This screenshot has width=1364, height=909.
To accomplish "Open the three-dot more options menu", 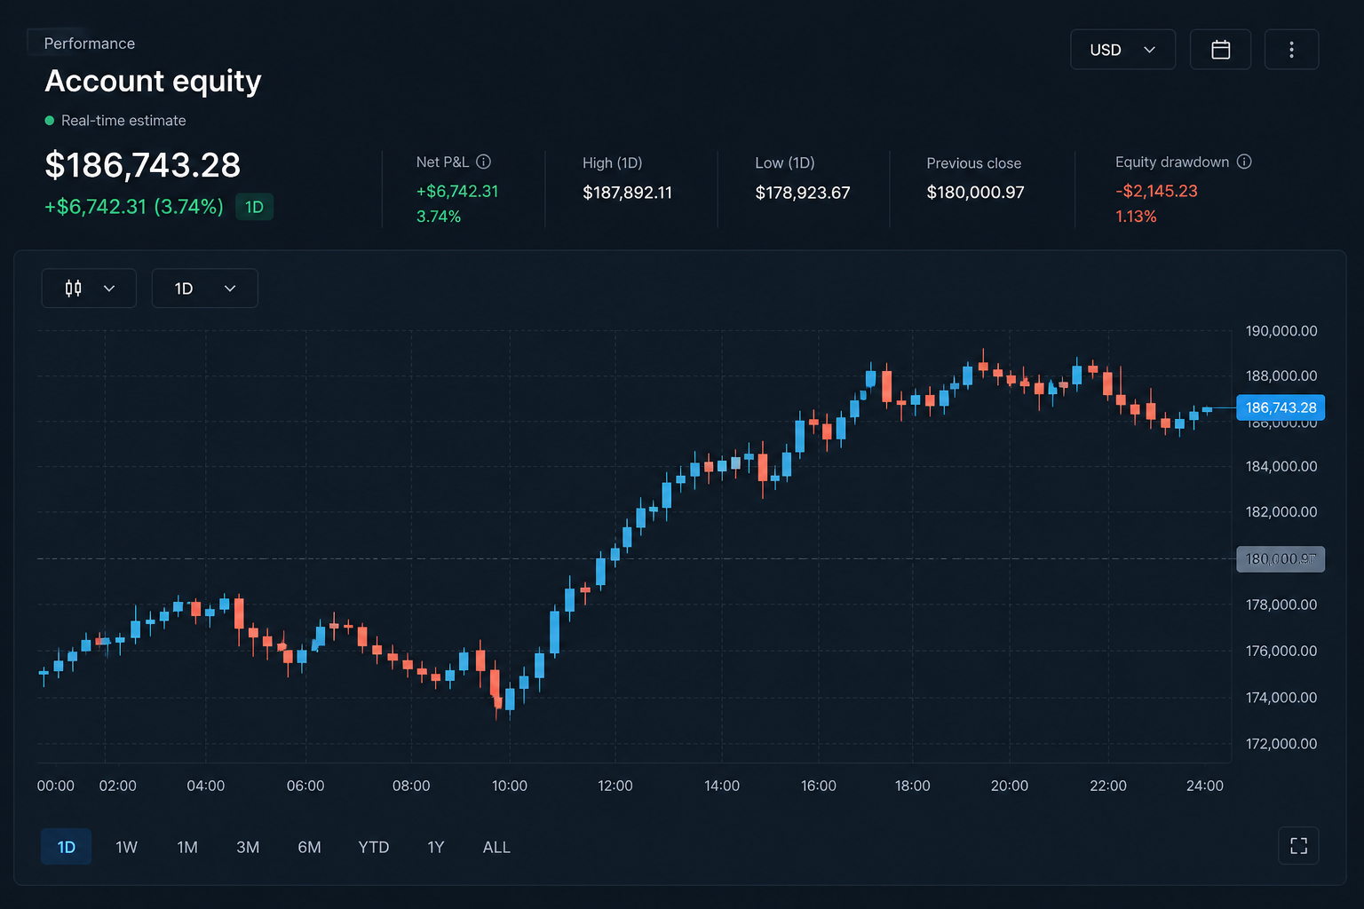I will 1291,50.
